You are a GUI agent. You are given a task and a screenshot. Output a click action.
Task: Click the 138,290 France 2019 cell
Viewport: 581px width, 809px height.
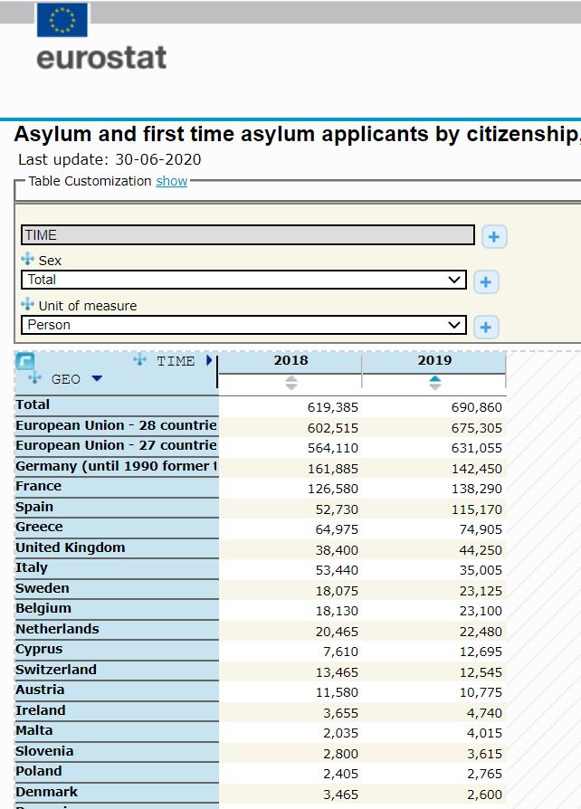pyautogui.click(x=434, y=489)
